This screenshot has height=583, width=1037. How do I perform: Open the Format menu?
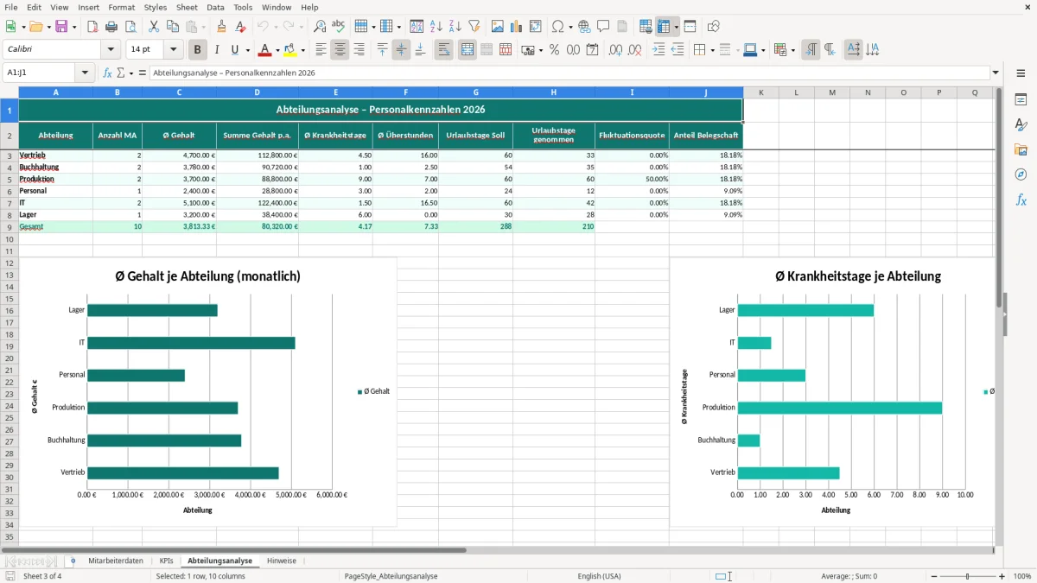tap(121, 7)
